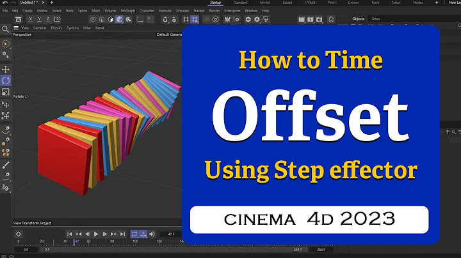This screenshot has width=461, height=258.
Task: Open the viewport View menu
Action: click(x=25, y=28)
